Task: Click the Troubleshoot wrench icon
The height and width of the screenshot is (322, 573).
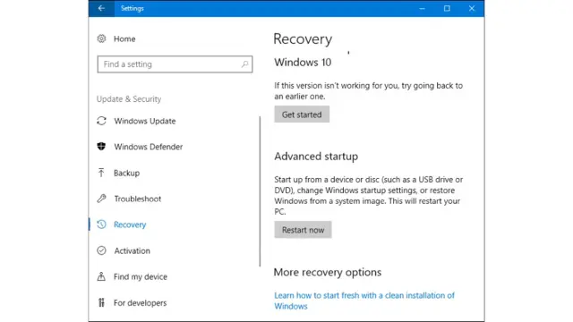Action: pos(101,199)
